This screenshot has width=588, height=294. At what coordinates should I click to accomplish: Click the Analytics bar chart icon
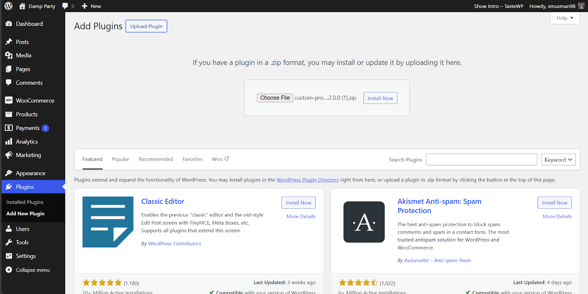pos(9,141)
